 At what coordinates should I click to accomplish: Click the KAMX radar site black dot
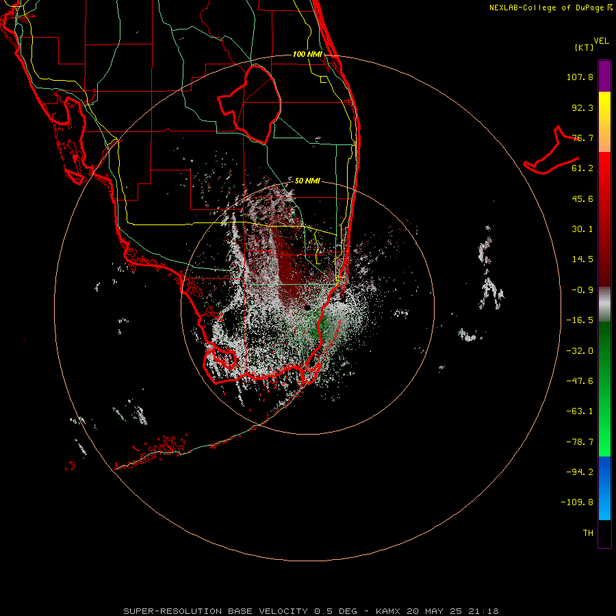click(x=307, y=307)
